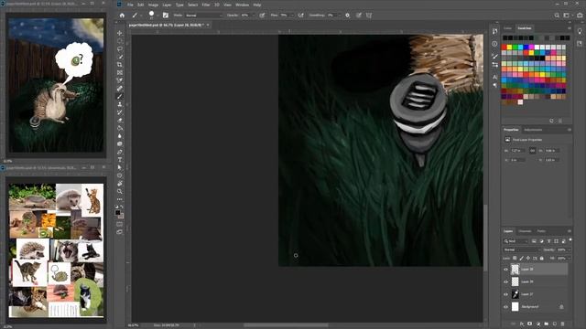Viewport: 586px width, 329px height.
Task: Open the layer Opacity dropdown
Action: 570,249
